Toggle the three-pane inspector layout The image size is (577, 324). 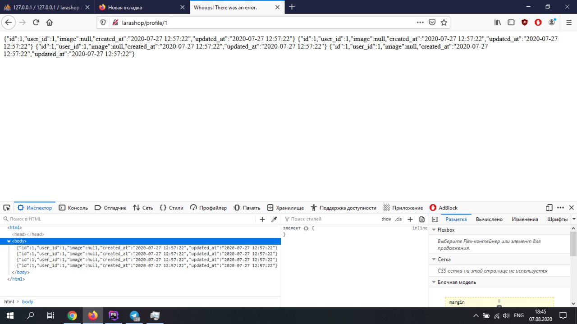pyautogui.click(x=435, y=219)
